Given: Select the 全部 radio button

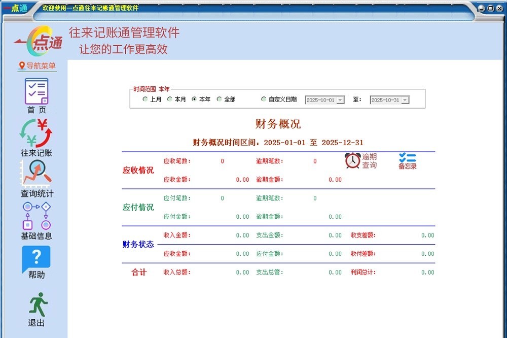Looking at the screenshot, I should pos(220,99).
